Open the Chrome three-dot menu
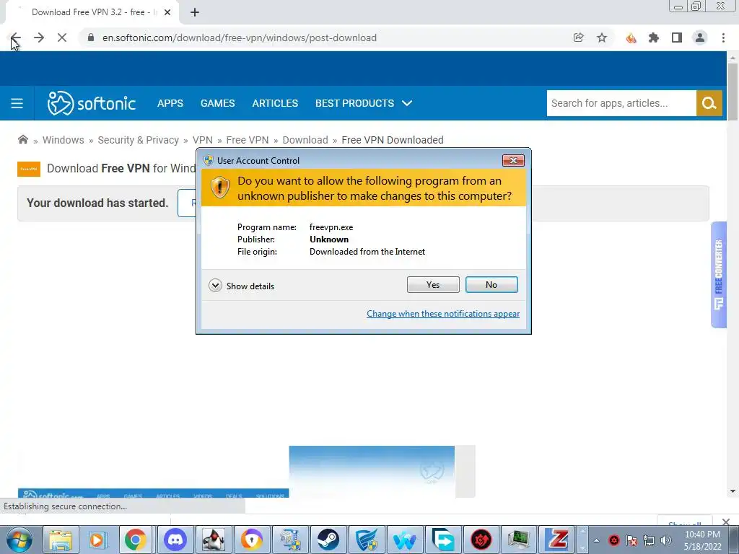Screen dimensions: 739x554 pos(723,38)
